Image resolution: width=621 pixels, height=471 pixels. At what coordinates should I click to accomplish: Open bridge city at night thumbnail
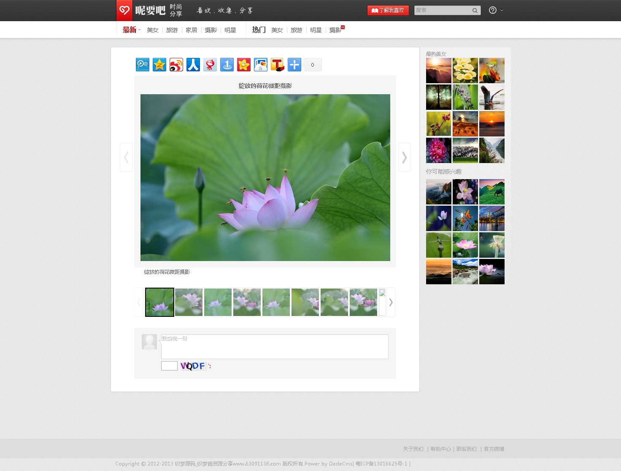coord(492,218)
